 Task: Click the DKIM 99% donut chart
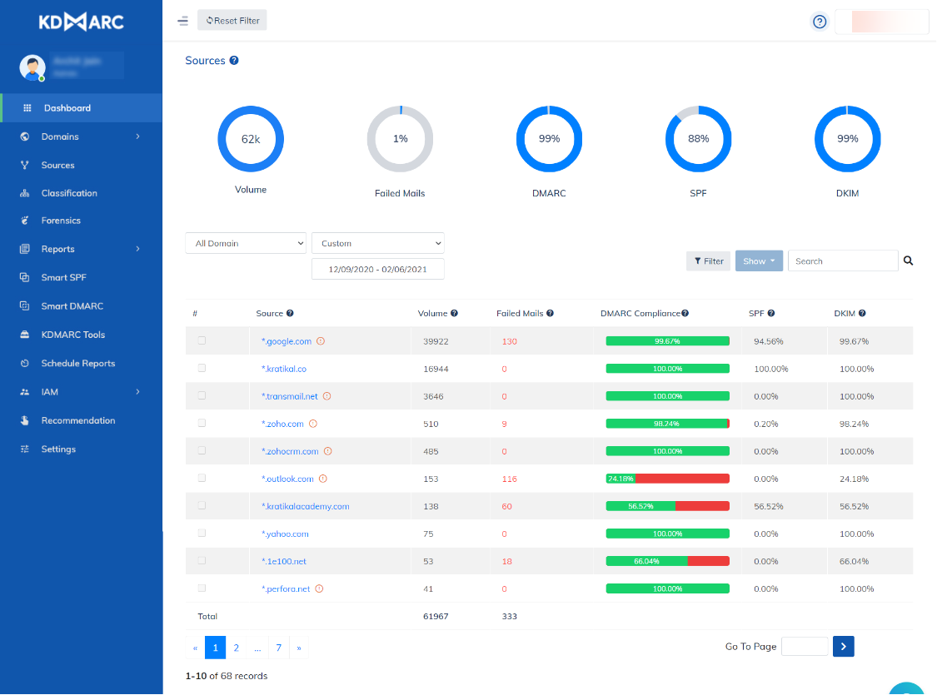click(x=847, y=139)
